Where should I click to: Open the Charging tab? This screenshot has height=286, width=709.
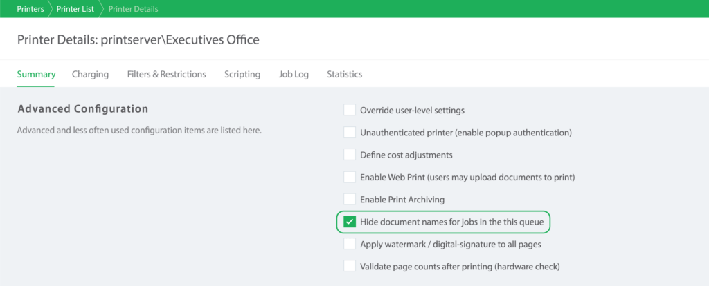(x=90, y=74)
